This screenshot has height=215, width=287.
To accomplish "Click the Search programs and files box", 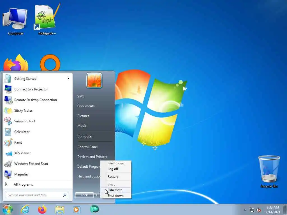I will 37,195.
